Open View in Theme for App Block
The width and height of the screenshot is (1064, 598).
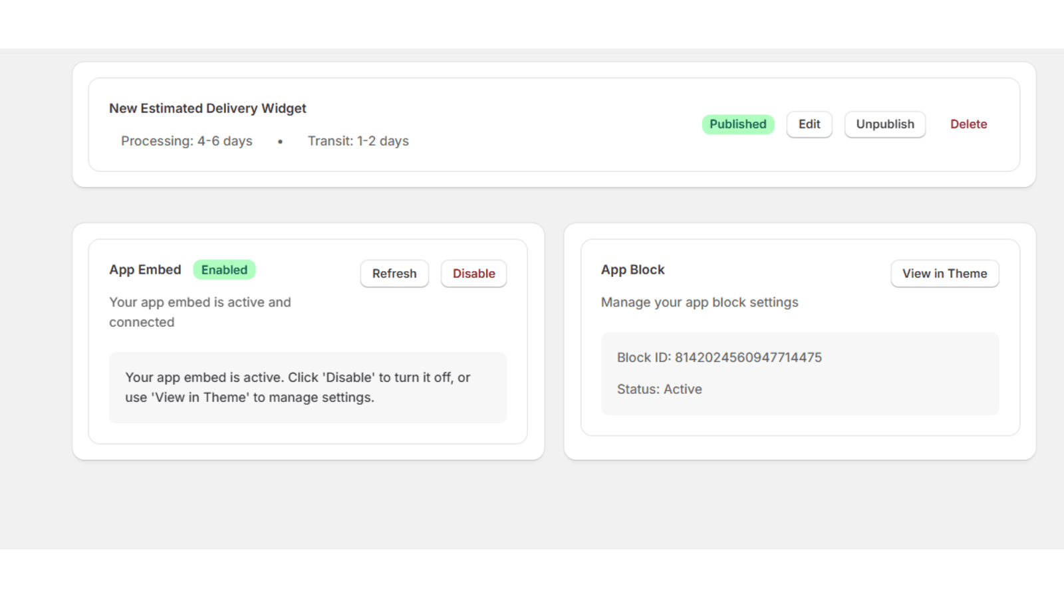[944, 273]
